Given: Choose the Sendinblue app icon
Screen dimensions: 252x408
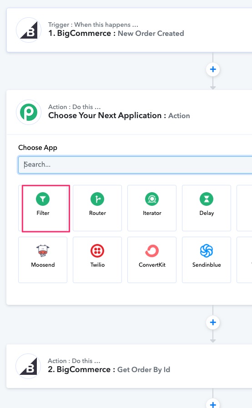Looking at the screenshot, I should 207,251.
